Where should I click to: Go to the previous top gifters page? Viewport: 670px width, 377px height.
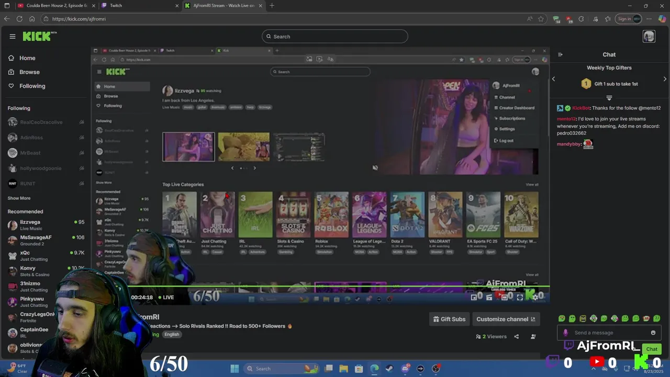(553, 79)
